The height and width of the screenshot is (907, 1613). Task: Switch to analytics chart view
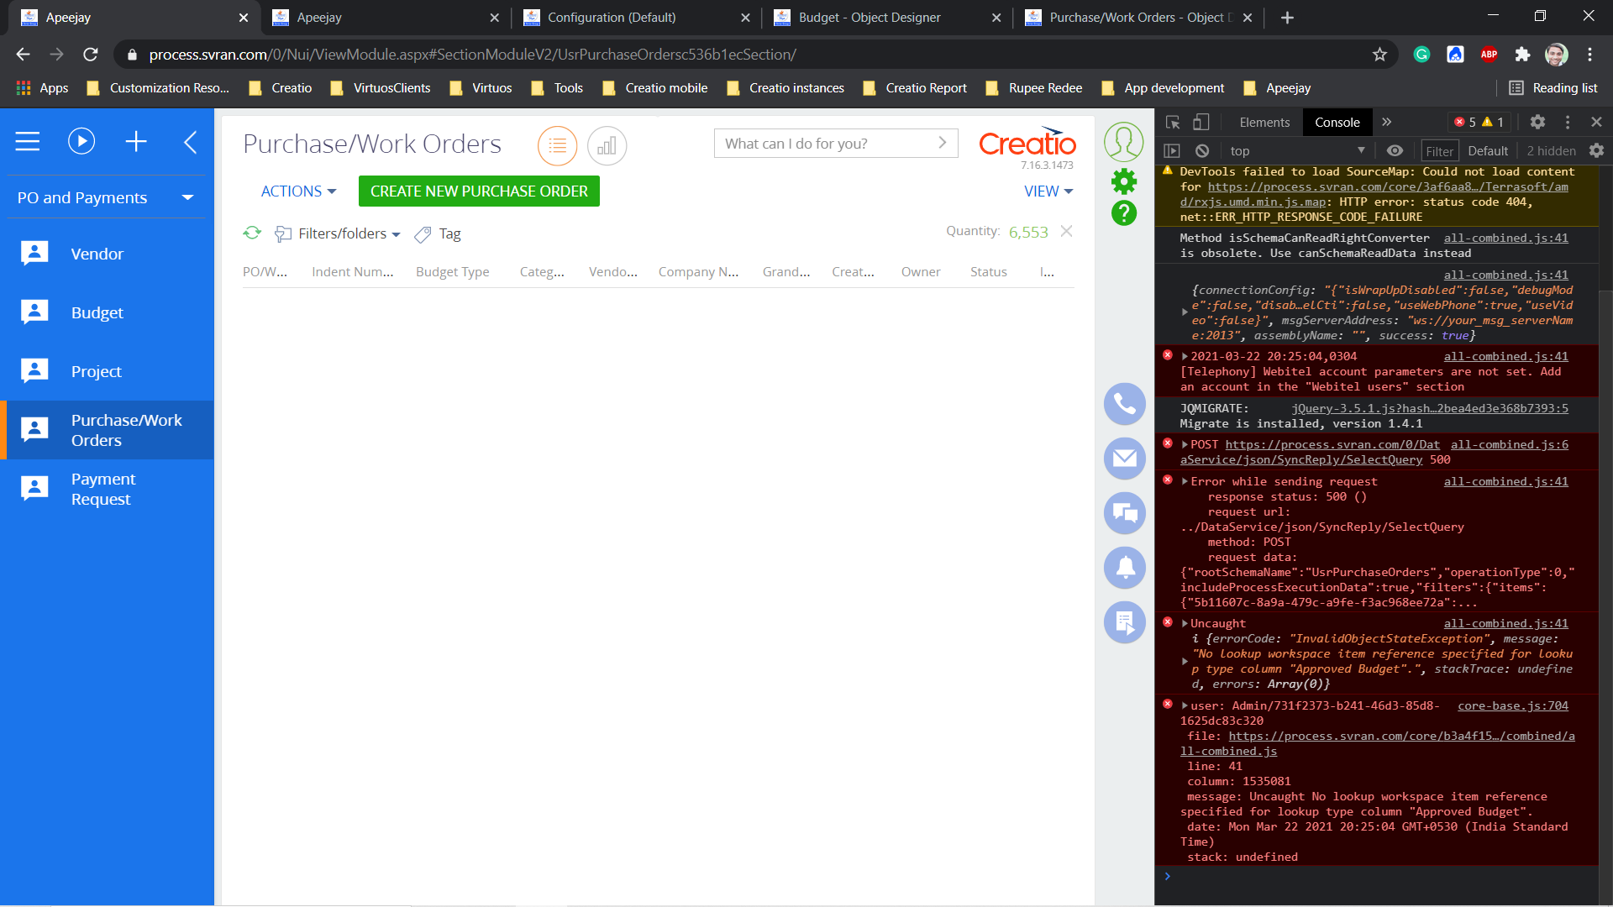pyautogui.click(x=607, y=146)
